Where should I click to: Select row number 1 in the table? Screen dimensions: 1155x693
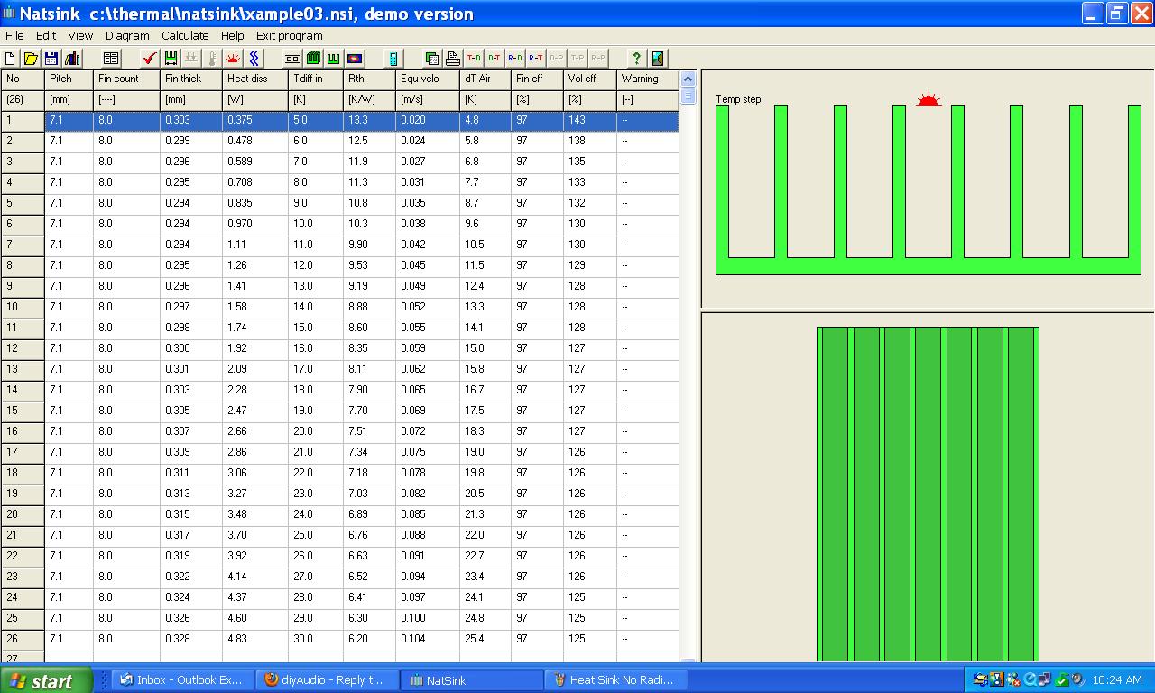[23, 120]
